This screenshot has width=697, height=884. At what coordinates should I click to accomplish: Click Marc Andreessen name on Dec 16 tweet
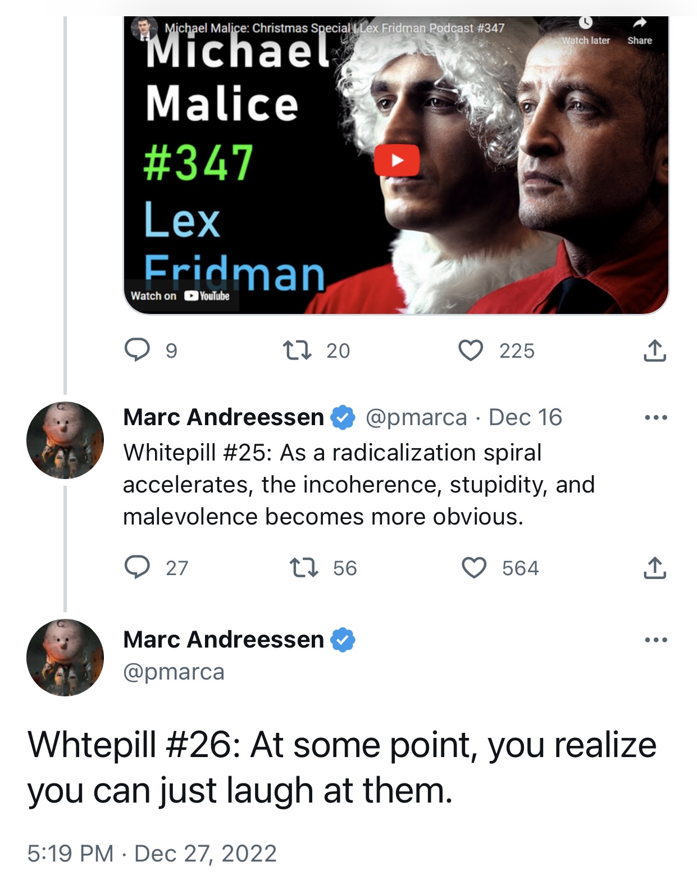[x=224, y=417]
